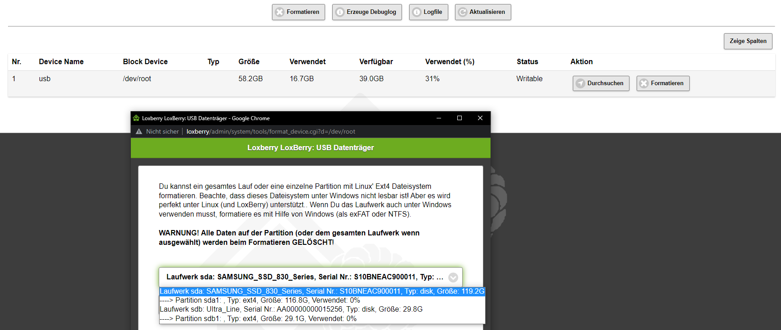Click the Formatieren button beside Erzeuge Debuglog
Image resolution: width=781 pixels, height=330 pixels.
(x=299, y=12)
